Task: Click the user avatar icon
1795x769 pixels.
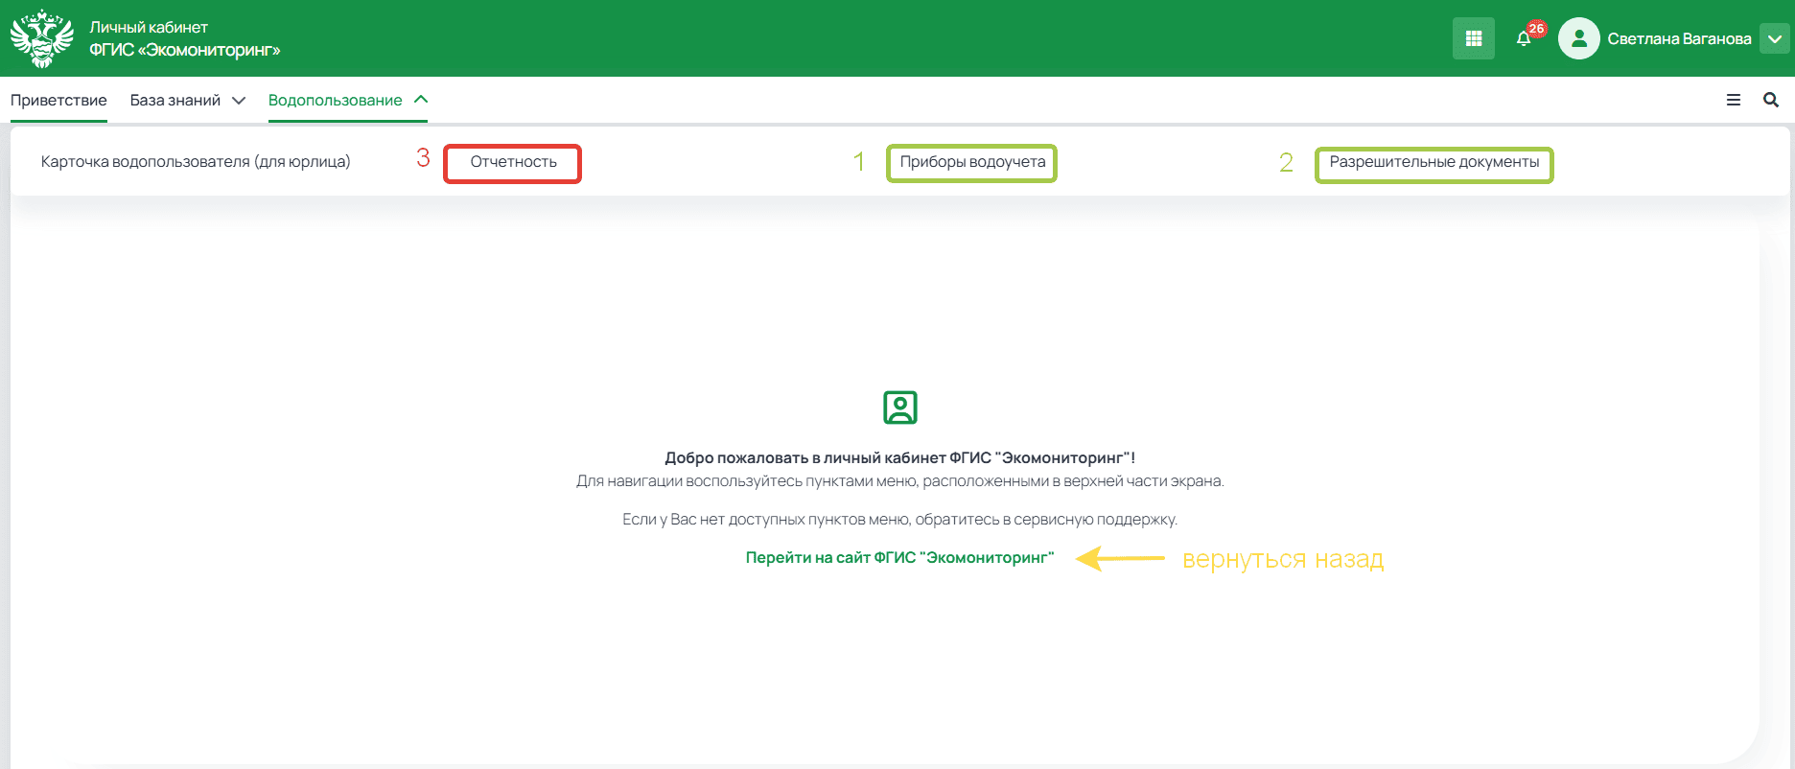Action: pos(1578,39)
